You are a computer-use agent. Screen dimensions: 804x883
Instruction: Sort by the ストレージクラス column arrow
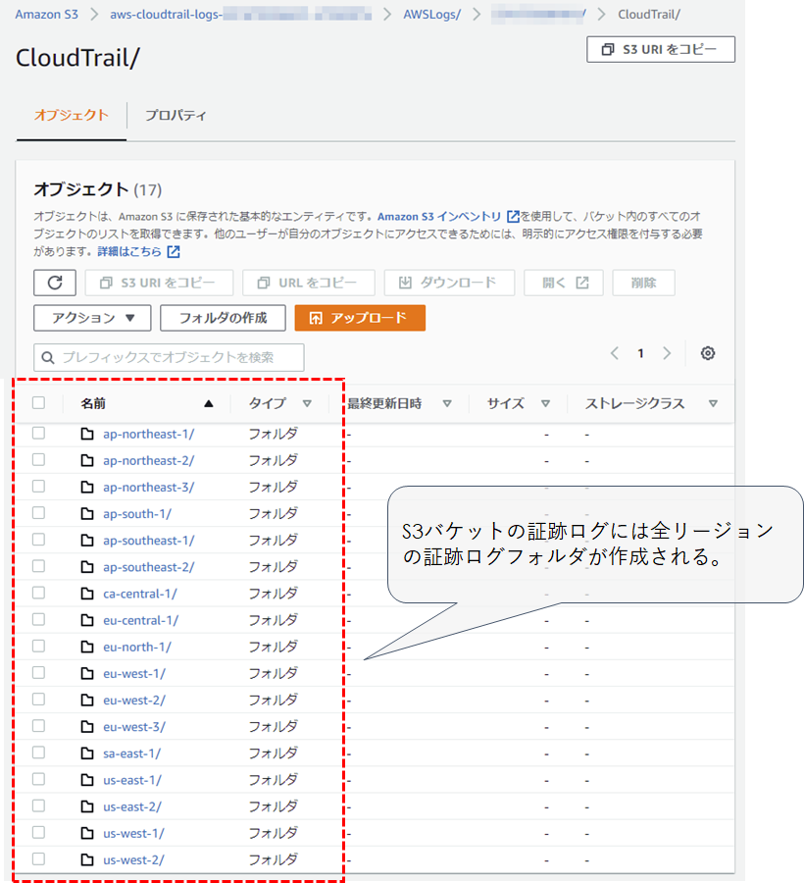coord(713,403)
